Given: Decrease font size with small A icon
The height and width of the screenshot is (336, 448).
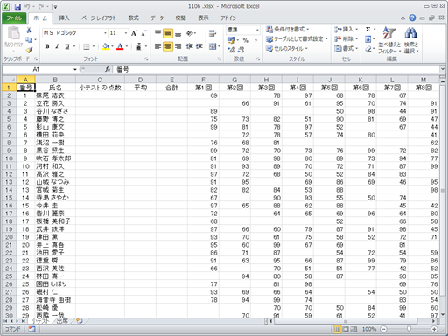Looking at the screenshot, I should click(143, 33).
